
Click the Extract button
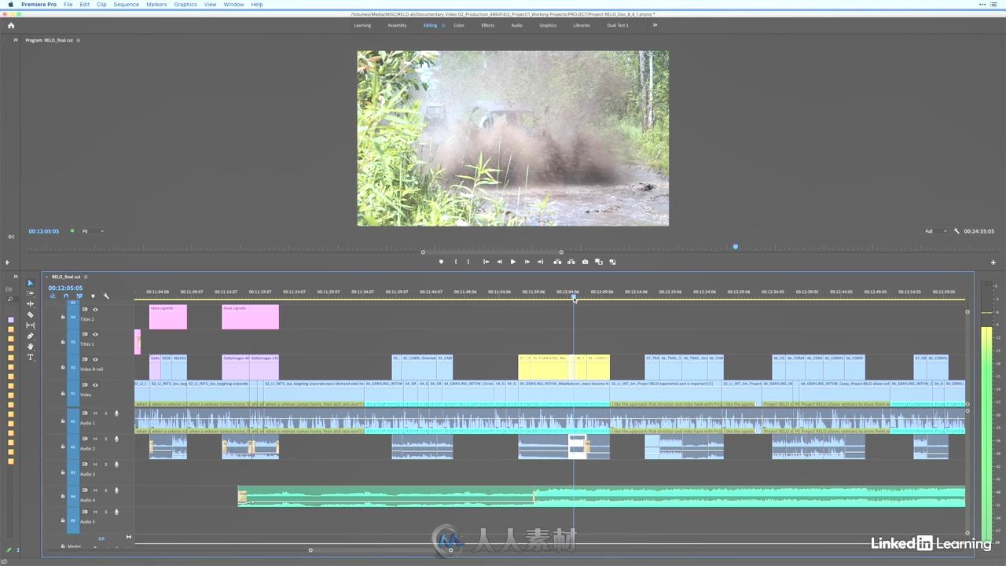coord(571,262)
